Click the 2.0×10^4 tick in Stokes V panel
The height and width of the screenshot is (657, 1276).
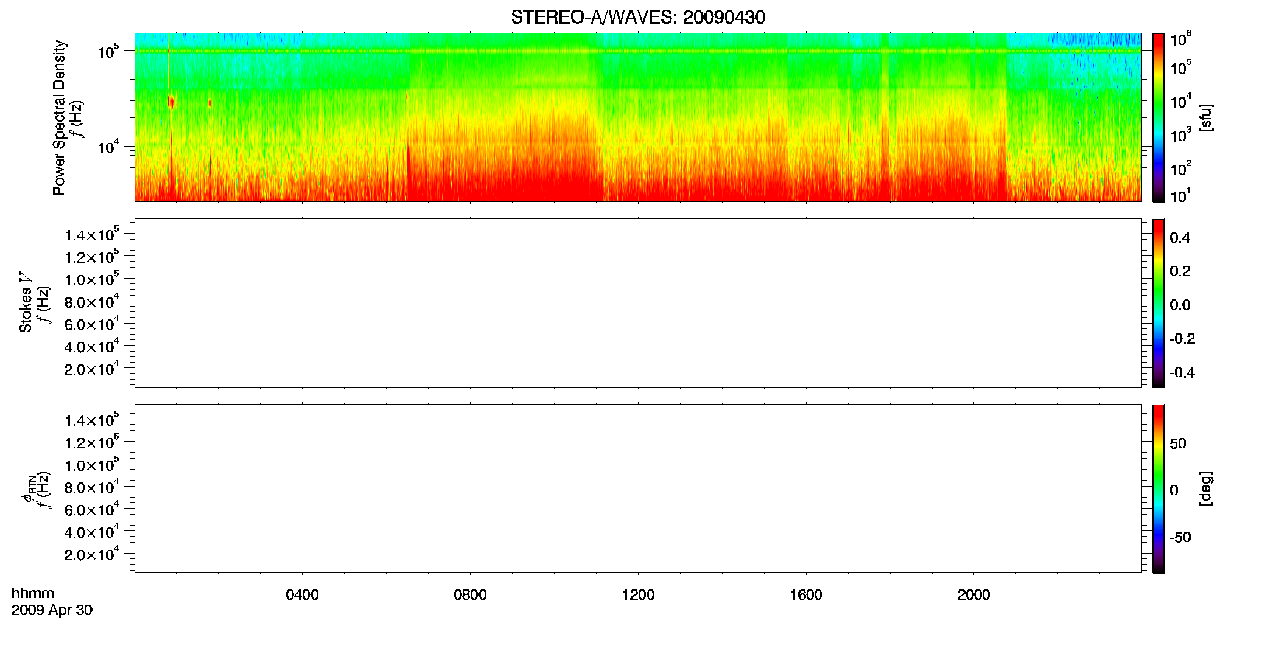pos(91,369)
